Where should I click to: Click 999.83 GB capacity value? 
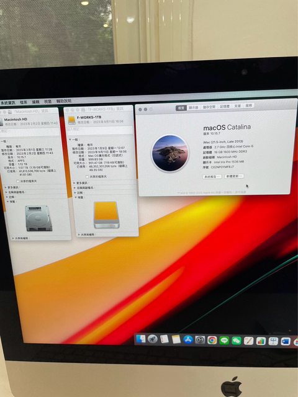pyautogui.click(x=95, y=159)
